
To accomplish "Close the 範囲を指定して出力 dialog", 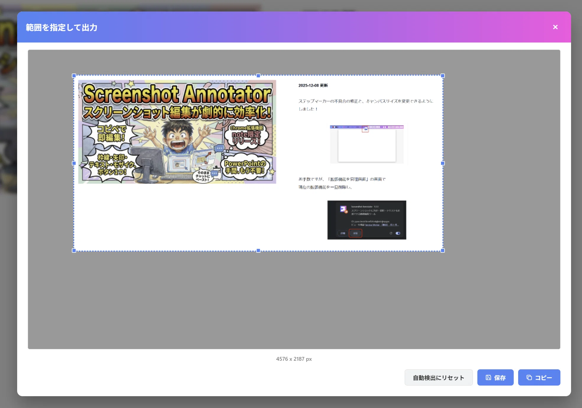I will [555, 27].
